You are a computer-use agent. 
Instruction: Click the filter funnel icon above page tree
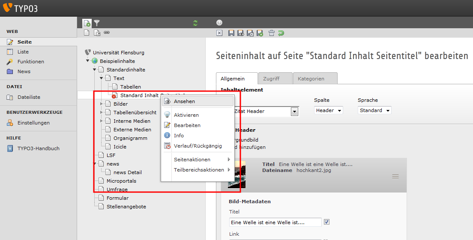[x=97, y=23]
